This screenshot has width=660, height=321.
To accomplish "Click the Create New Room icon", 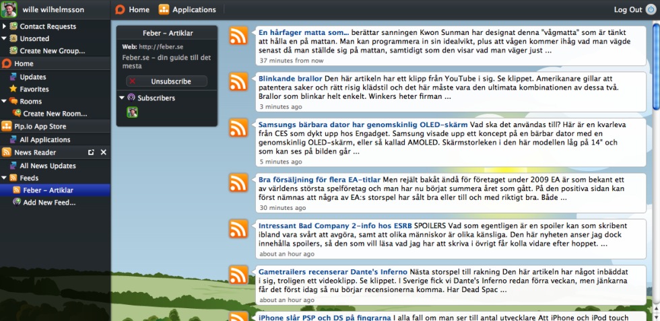I will 17,113.
